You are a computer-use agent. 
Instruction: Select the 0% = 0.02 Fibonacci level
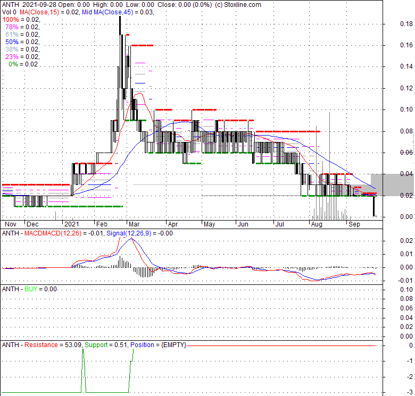pyautogui.click(x=23, y=64)
